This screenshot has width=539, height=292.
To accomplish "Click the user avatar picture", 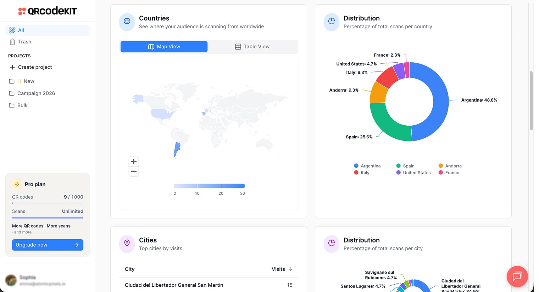I will click(11, 280).
